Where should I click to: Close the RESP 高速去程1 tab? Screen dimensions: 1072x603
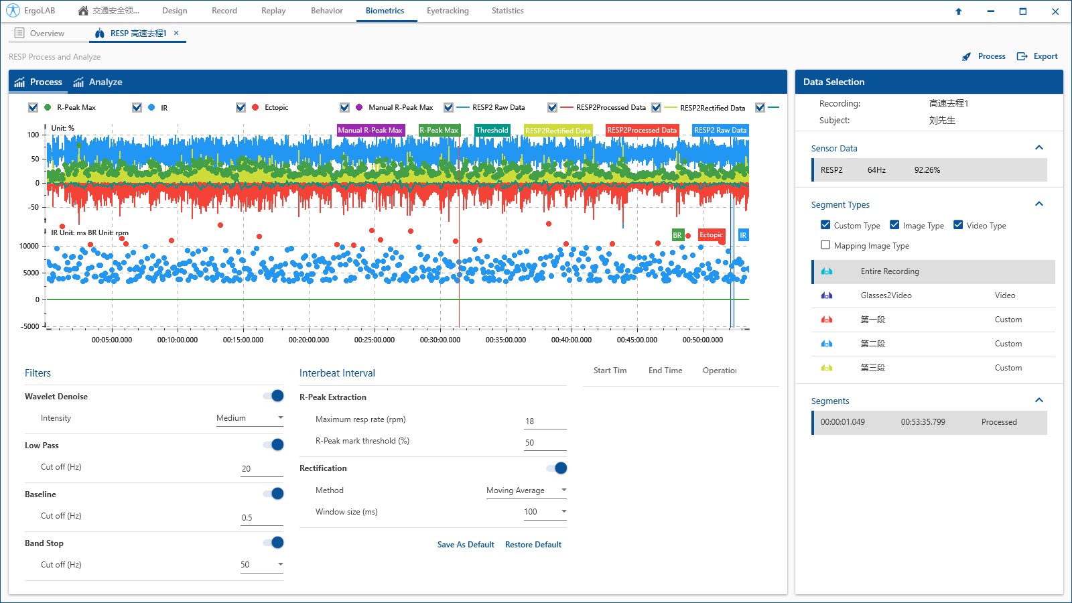coord(176,33)
